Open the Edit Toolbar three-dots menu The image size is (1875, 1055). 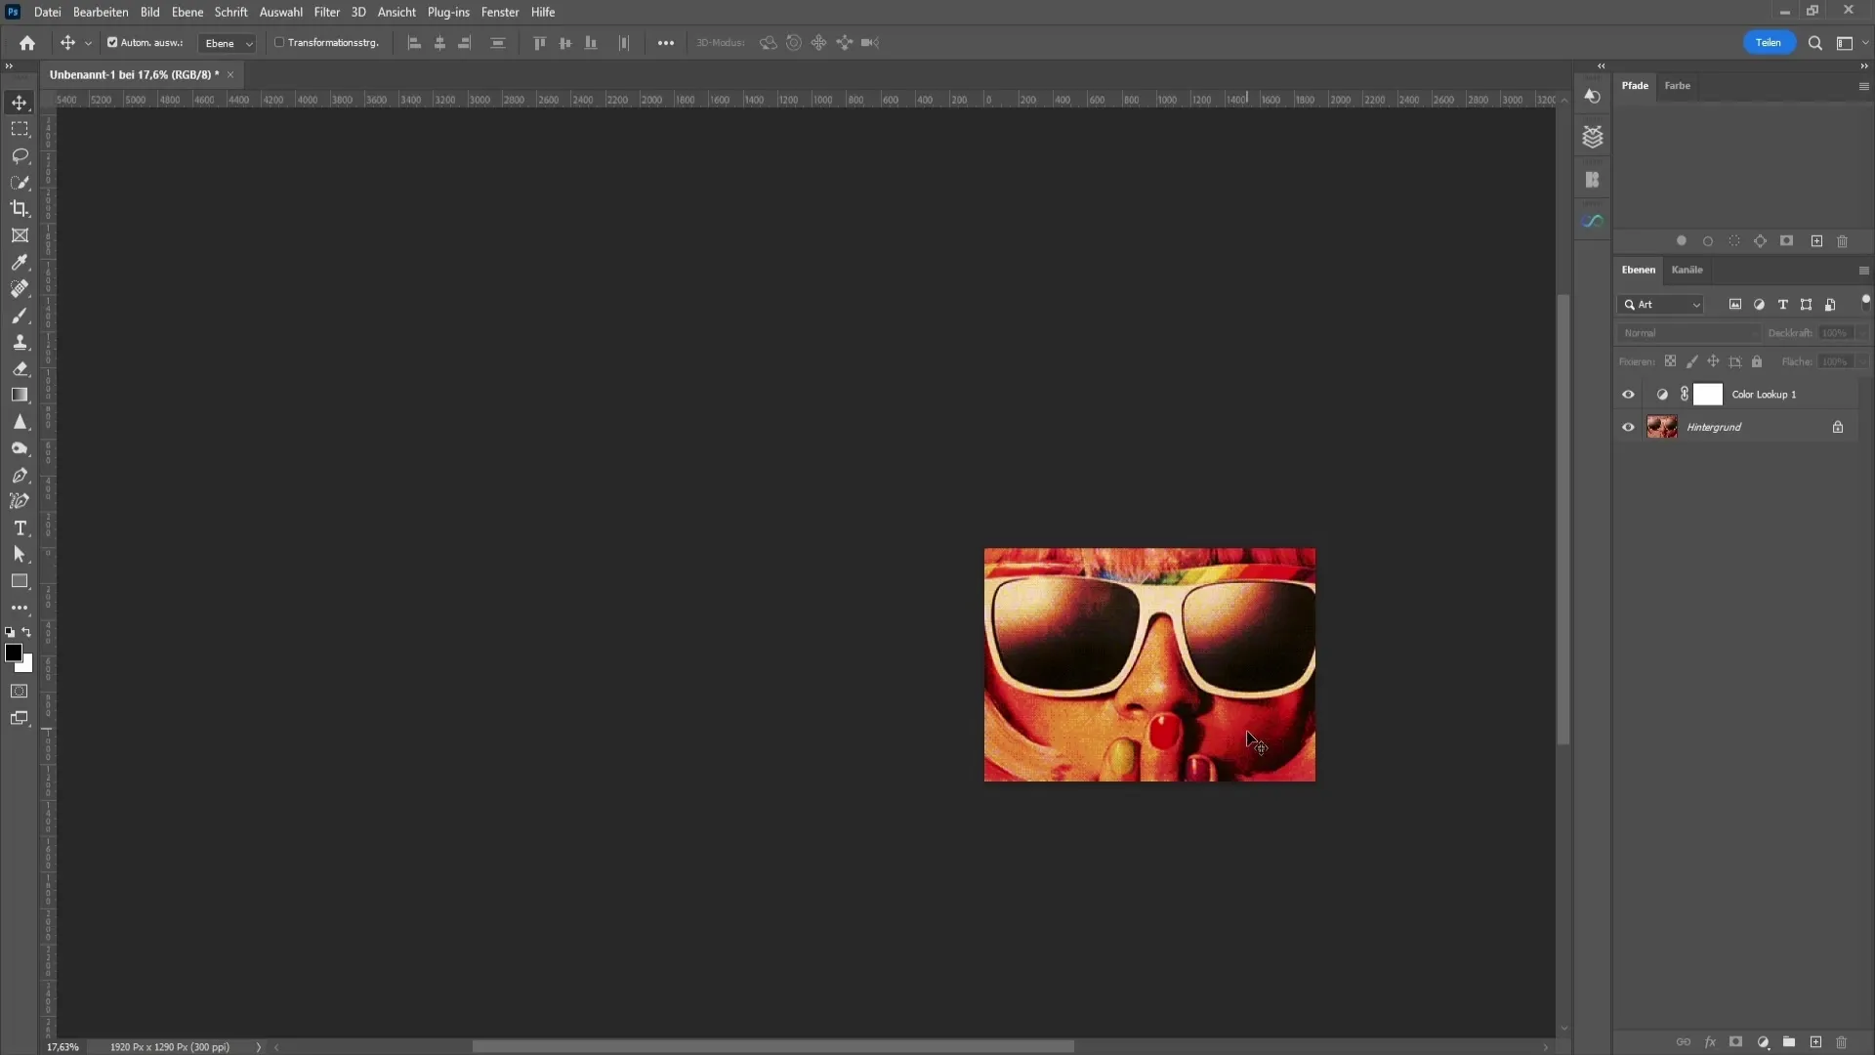20,608
